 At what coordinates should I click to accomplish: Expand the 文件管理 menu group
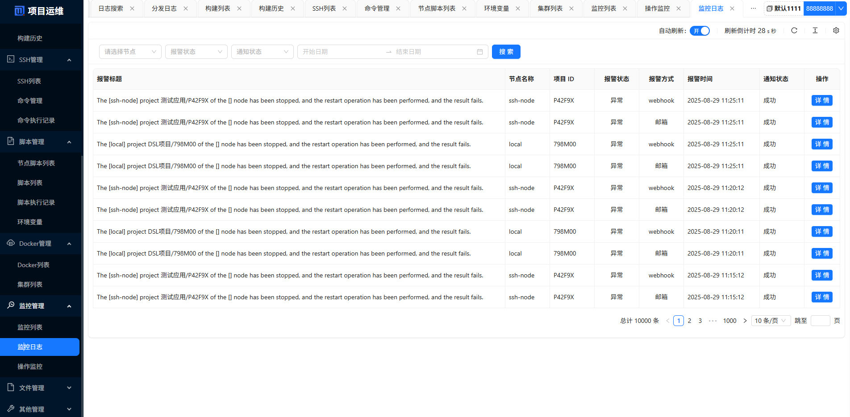69,388
